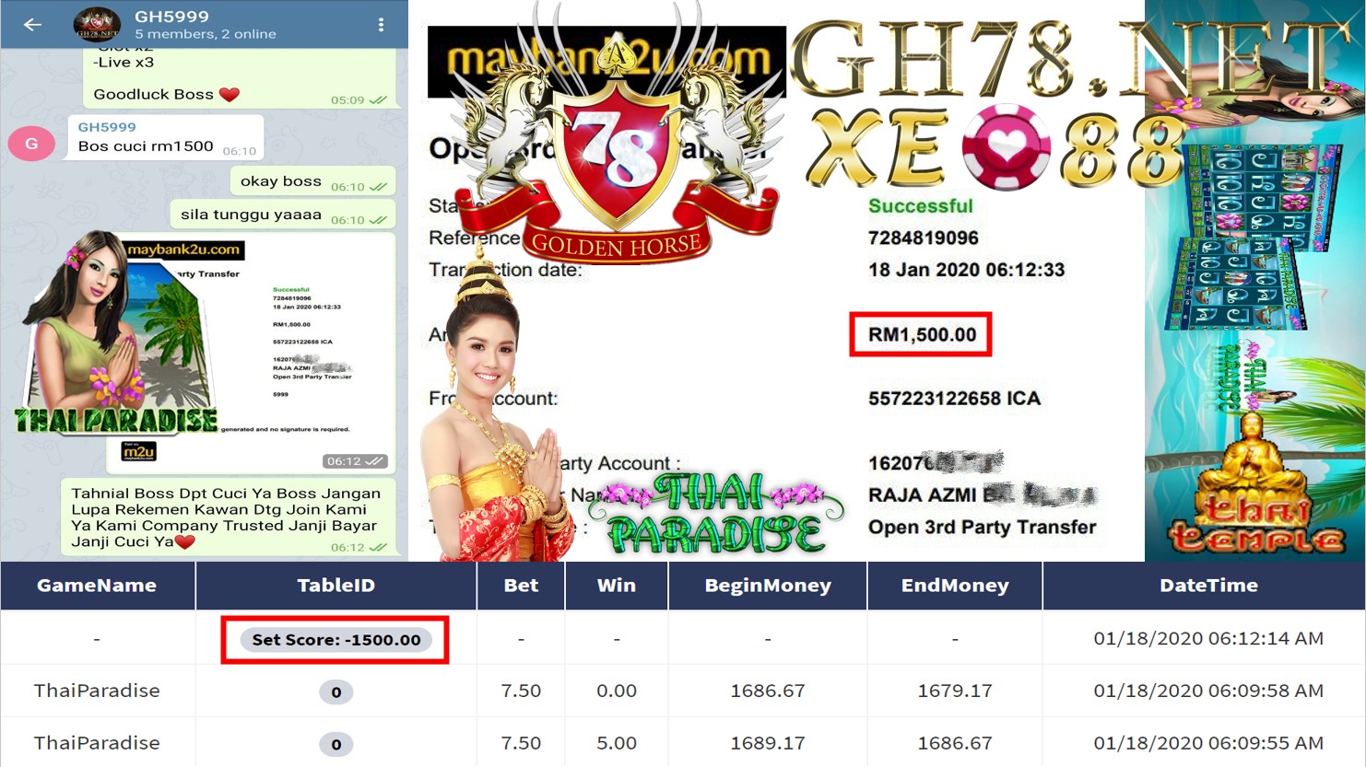Viewport: 1366px width, 767px height.
Task: Click the 'Open 3rd Party Transfer' text
Action: (x=982, y=528)
